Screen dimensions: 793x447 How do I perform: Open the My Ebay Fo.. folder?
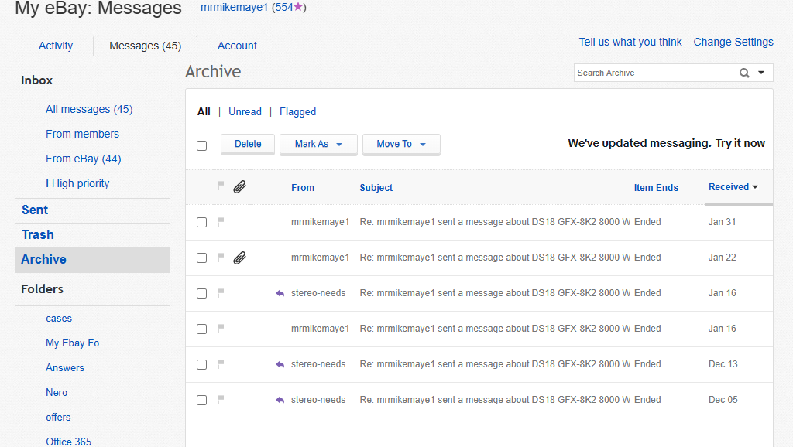click(75, 343)
